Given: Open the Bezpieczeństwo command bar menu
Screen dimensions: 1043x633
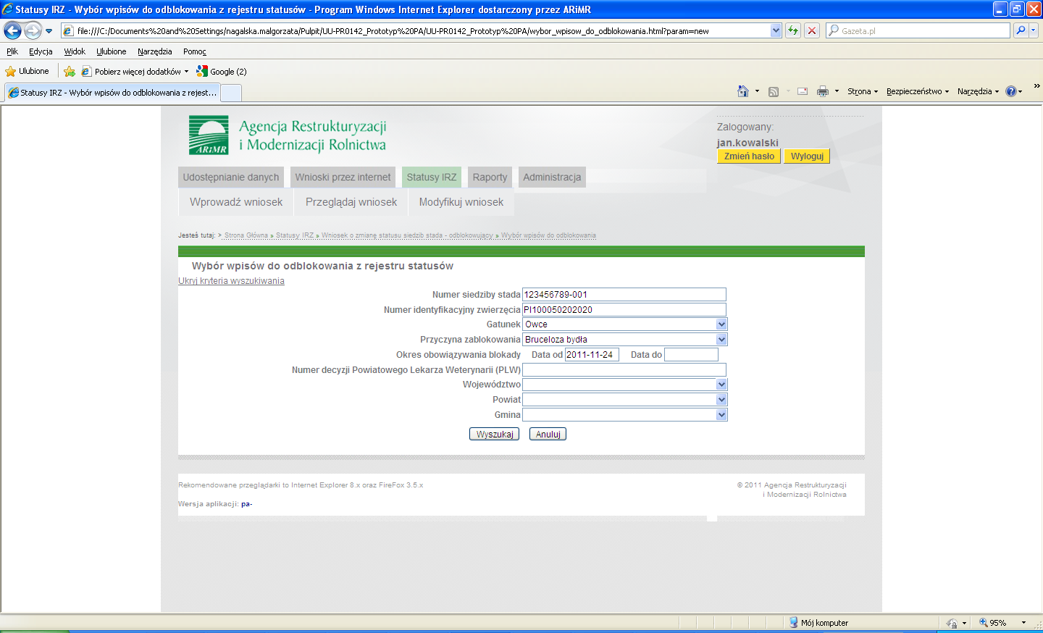Looking at the screenshot, I should click(x=918, y=91).
